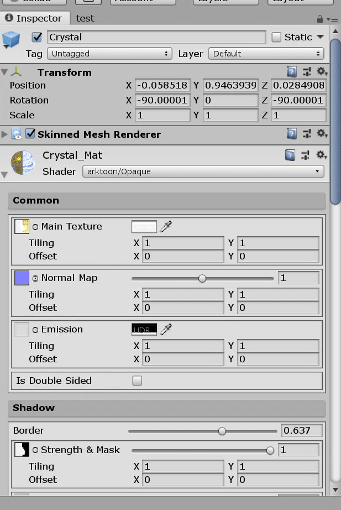Open Crystal_Mat preset selector icon
This screenshot has height=510, width=341.
point(305,155)
